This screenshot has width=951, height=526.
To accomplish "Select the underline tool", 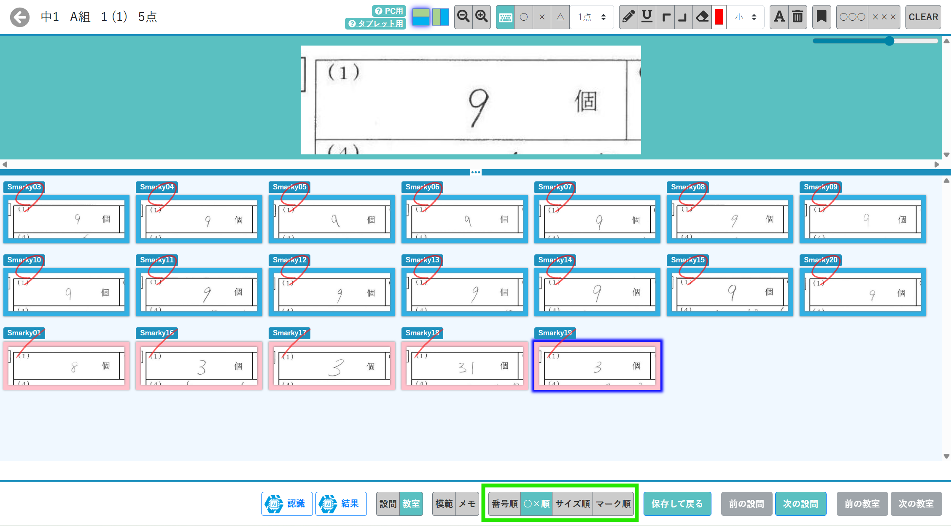I will tap(647, 17).
